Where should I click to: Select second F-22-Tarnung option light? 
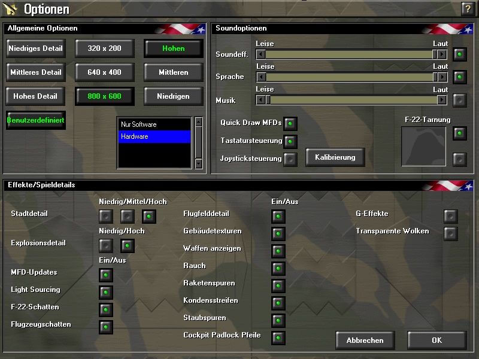(x=460, y=159)
